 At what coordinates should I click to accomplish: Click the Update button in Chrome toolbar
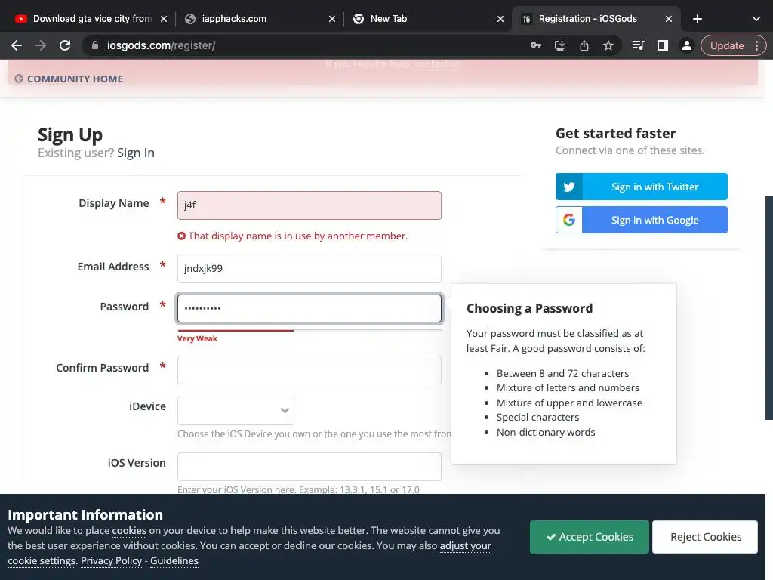point(727,45)
